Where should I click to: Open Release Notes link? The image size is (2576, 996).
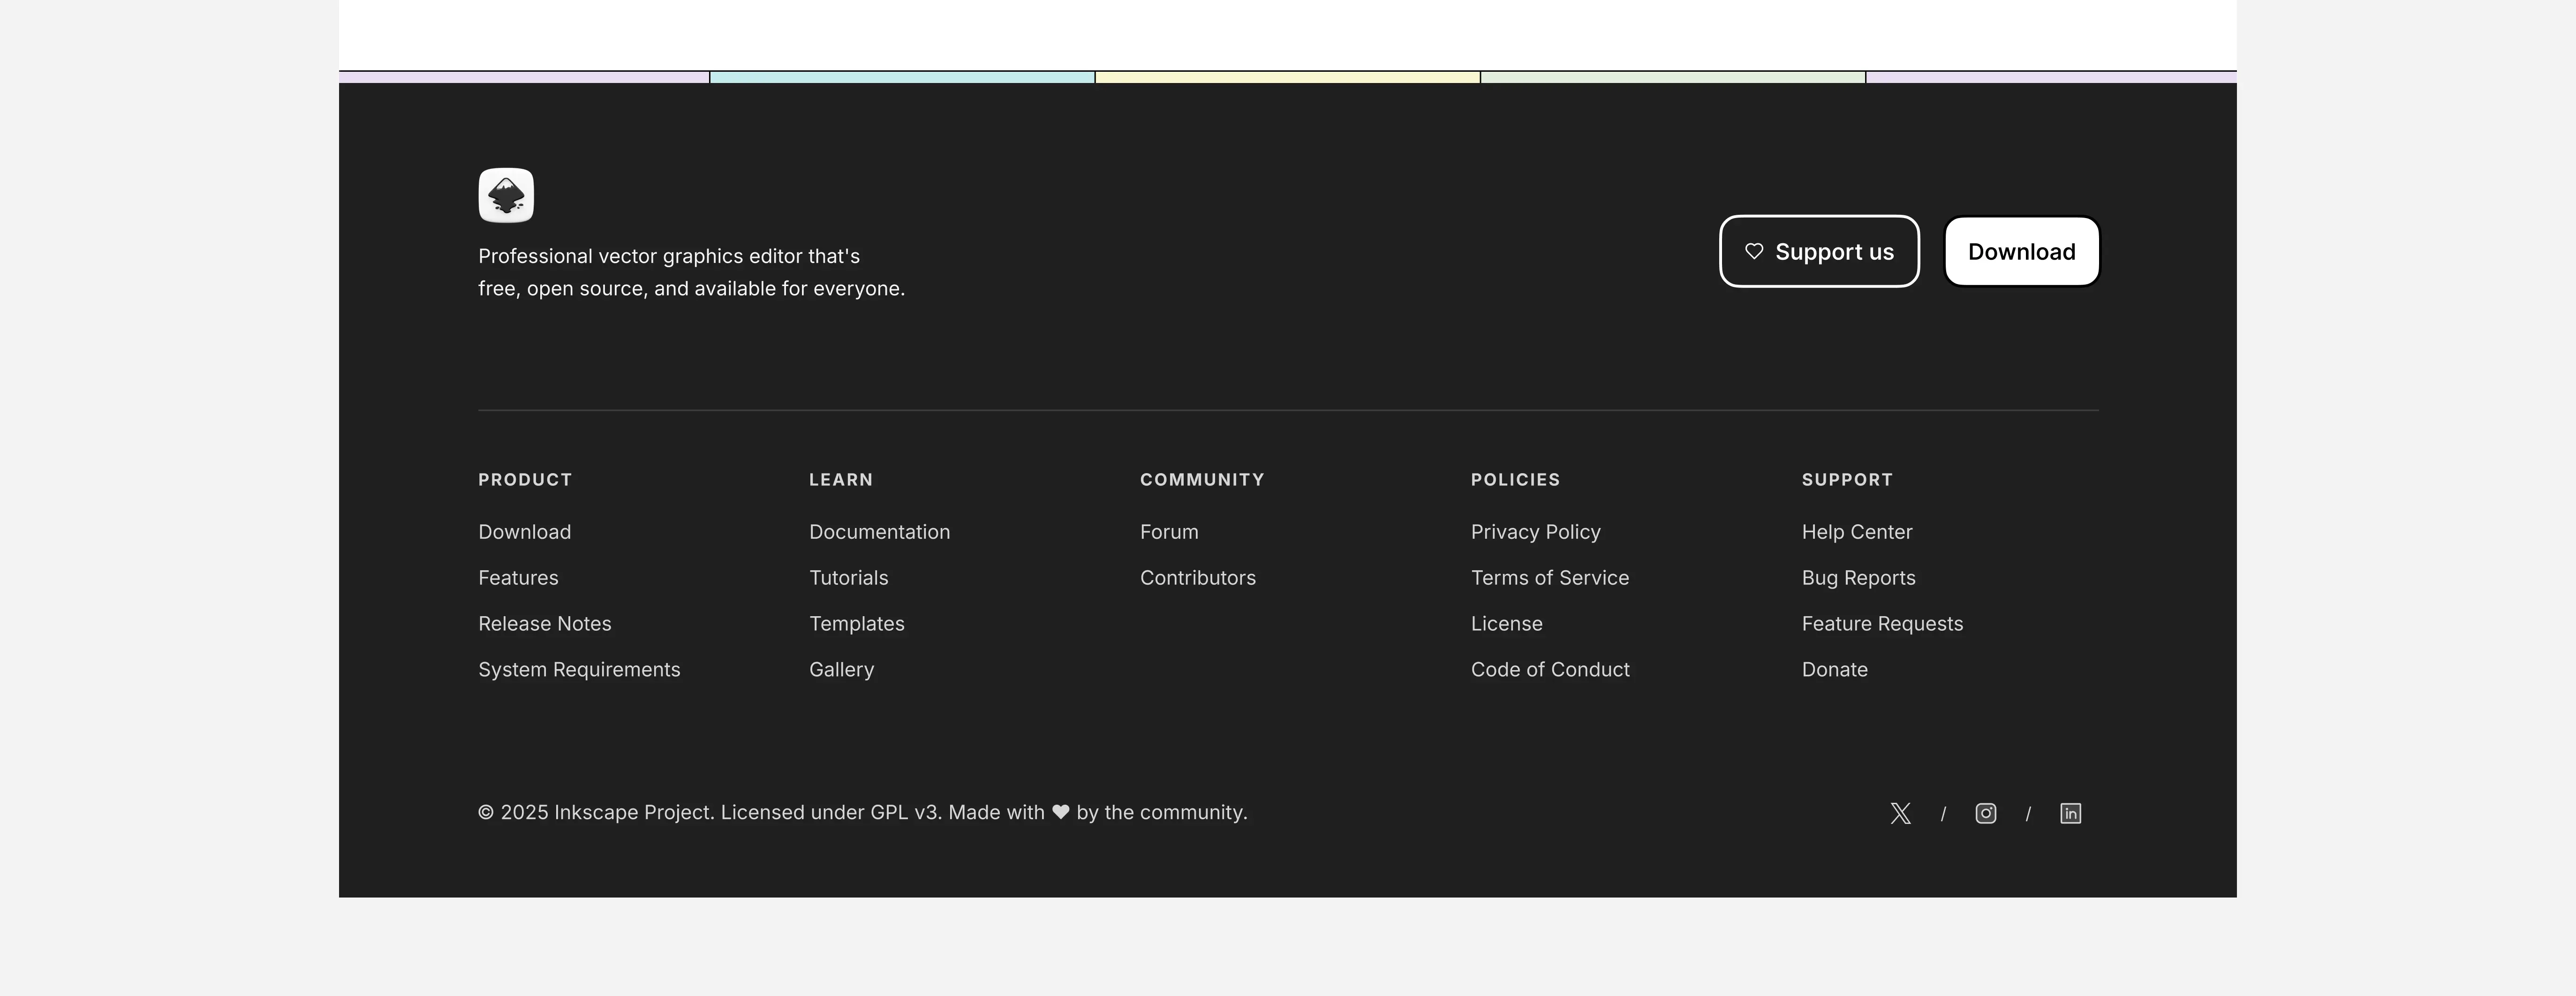pos(544,624)
